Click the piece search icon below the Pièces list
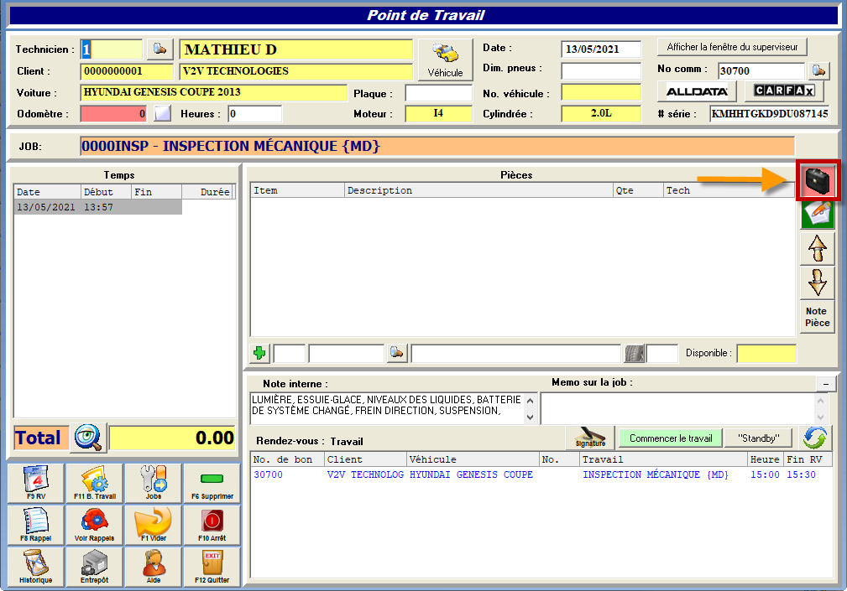Screen dimensions: 847x591 [x=396, y=353]
